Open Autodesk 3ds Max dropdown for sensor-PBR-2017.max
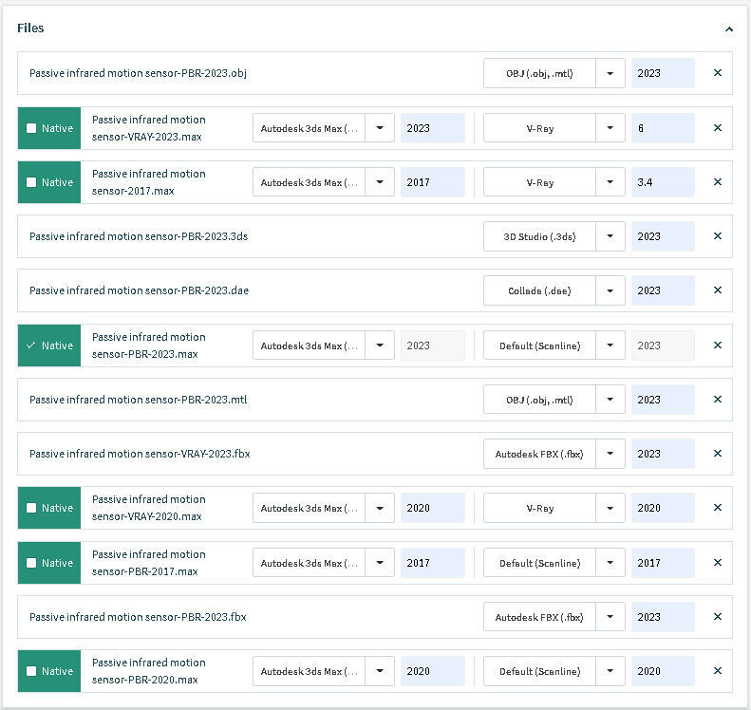The width and height of the screenshot is (751, 710). click(380, 563)
